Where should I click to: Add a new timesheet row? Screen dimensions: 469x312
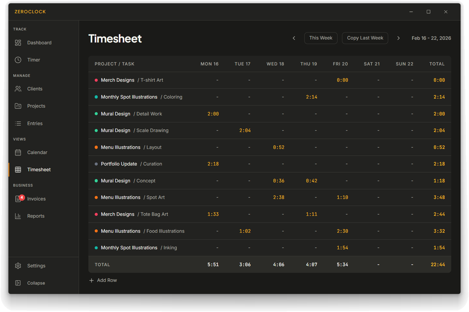coord(103,280)
